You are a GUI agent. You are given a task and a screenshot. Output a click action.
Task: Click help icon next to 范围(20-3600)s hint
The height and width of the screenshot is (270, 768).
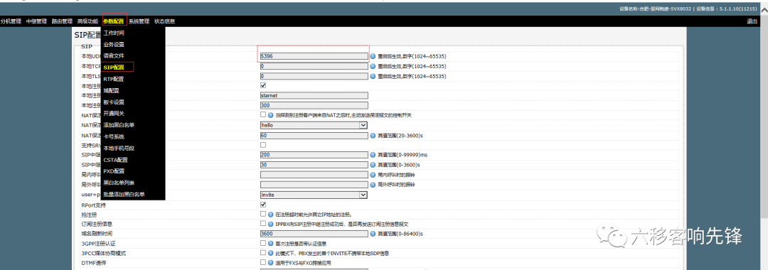point(373,136)
